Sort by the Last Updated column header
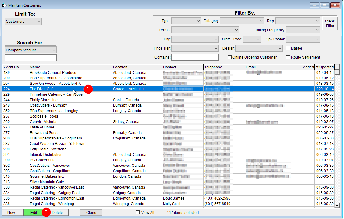The image size is (344, 219). coord(324,67)
